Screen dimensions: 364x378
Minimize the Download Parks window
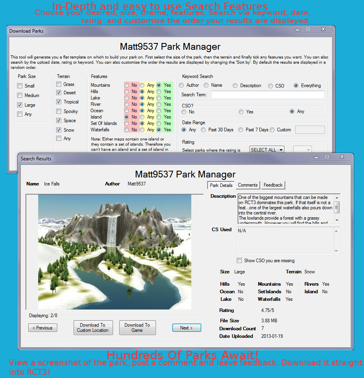[298, 29]
